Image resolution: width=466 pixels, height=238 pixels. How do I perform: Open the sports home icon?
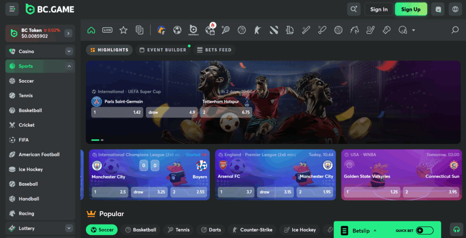click(91, 30)
